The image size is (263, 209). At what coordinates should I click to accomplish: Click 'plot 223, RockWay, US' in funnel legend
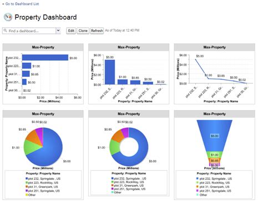(x=215, y=183)
